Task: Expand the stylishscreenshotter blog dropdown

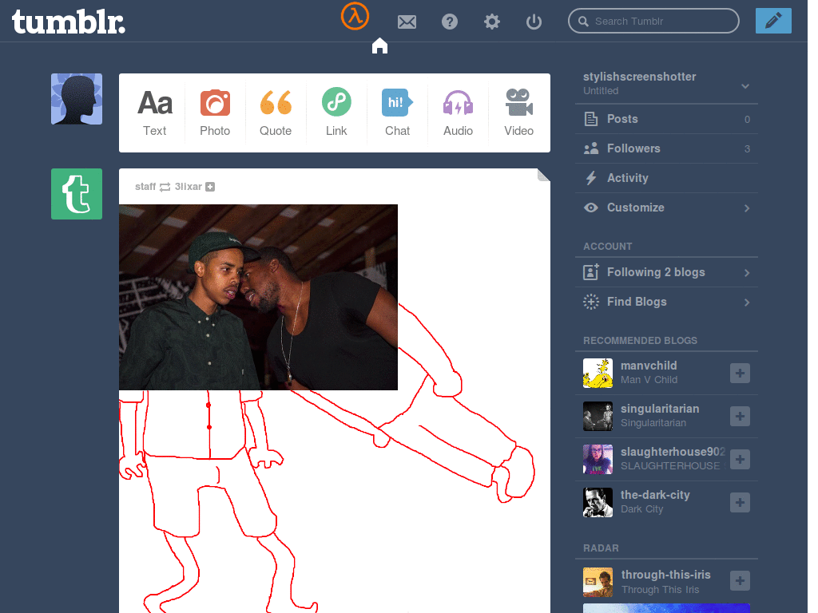Action: 745,86
